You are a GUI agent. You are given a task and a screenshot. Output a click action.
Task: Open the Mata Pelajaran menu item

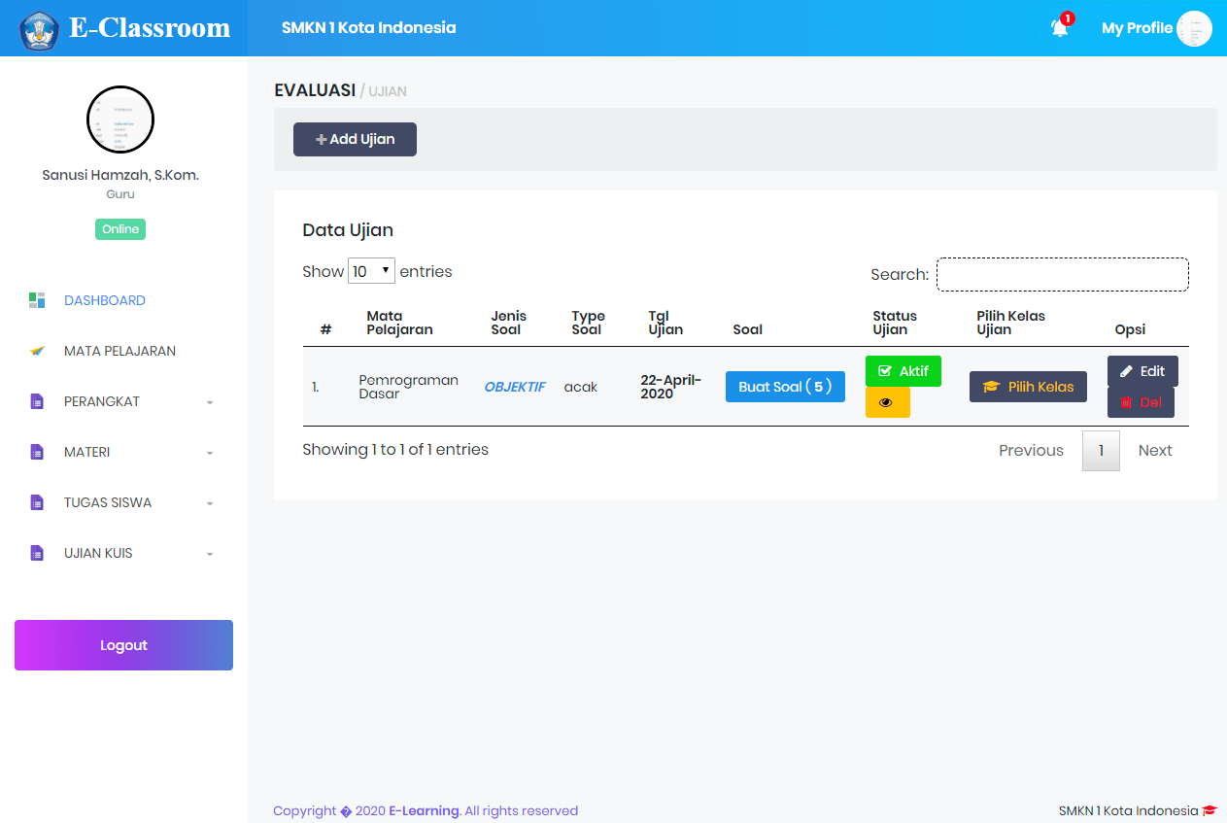(x=119, y=351)
